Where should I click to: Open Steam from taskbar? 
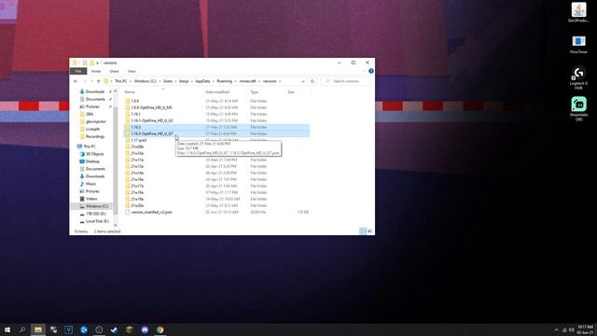click(x=114, y=329)
